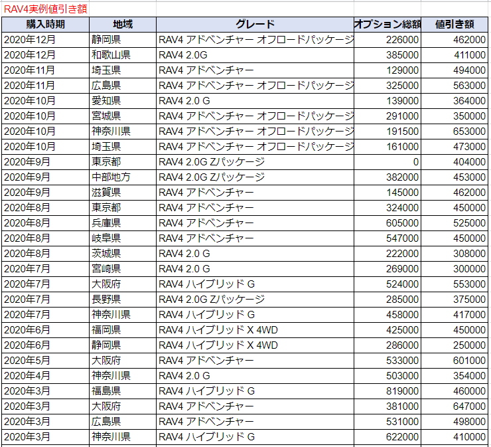Select the 福島県 region cell

(123, 391)
